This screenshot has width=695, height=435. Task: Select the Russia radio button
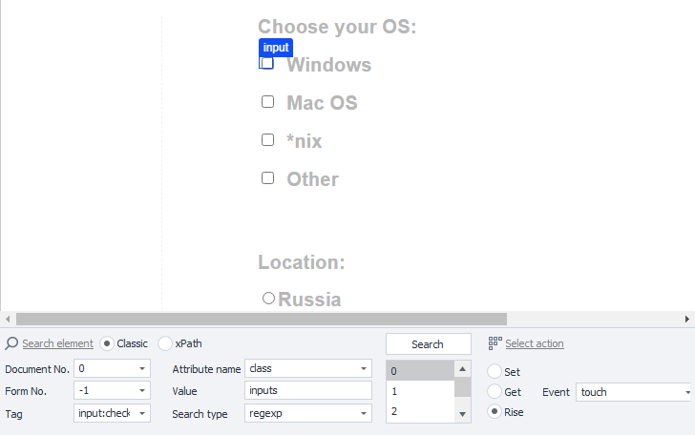pyautogui.click(x=268, y=299)
